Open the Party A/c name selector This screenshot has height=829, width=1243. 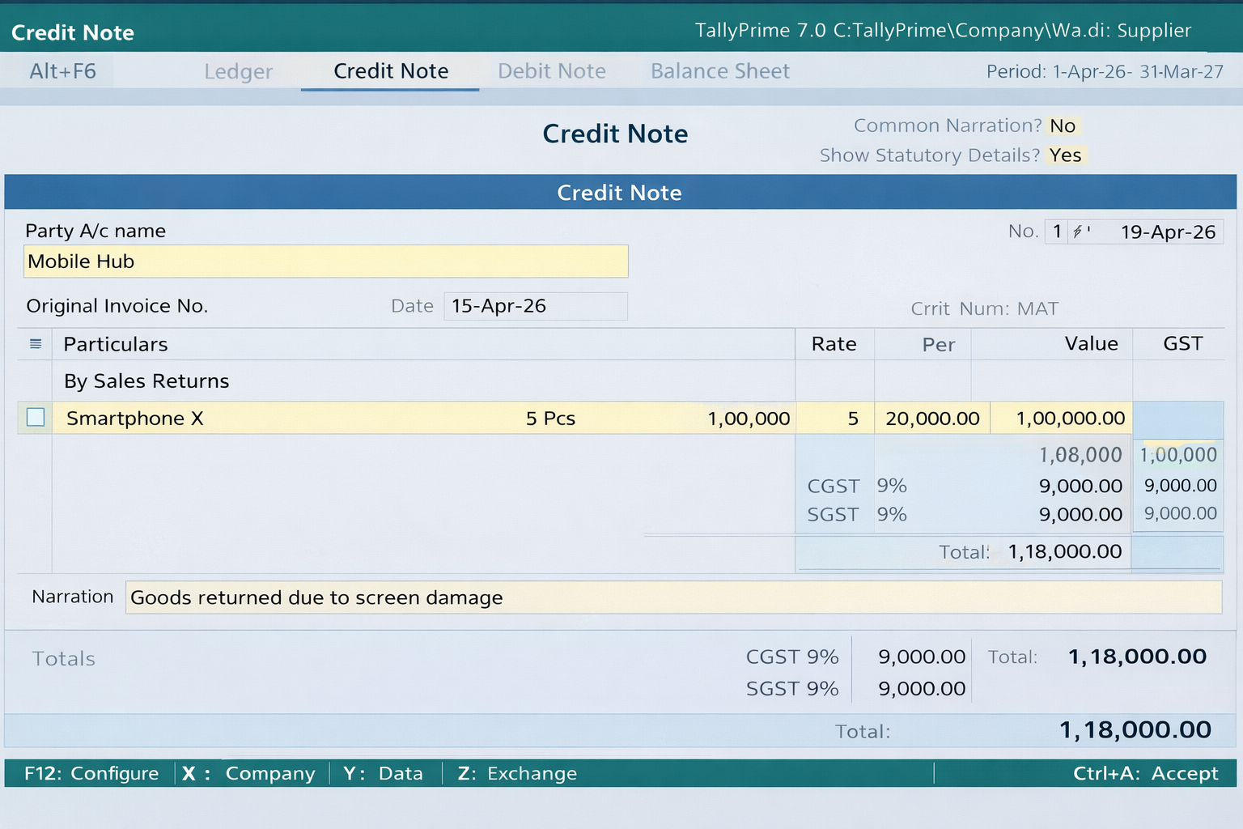(325, 261)
